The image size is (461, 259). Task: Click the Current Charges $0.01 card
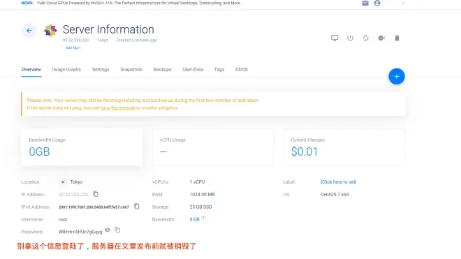click(344, 147)
